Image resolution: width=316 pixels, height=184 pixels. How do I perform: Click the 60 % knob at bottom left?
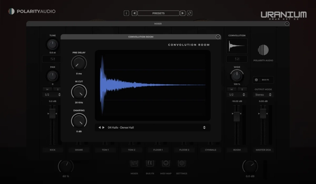(66, 166)
